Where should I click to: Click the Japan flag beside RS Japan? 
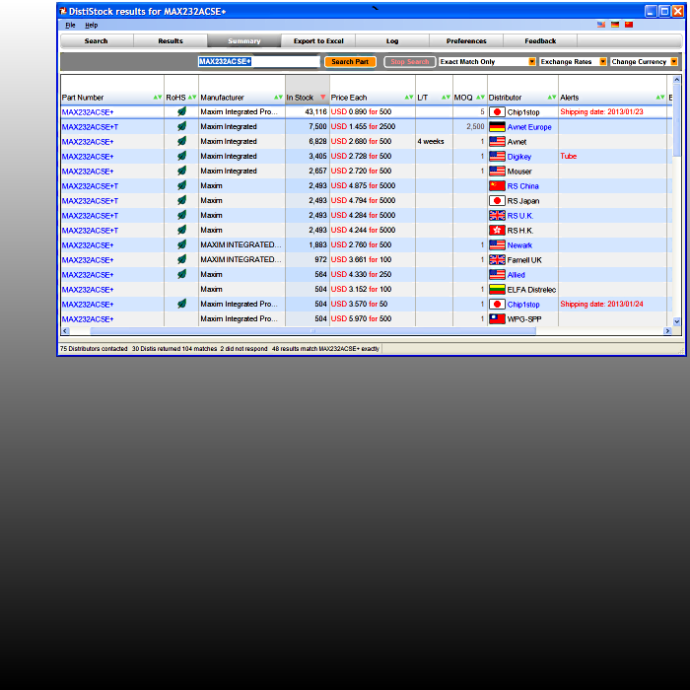[497, 201]
